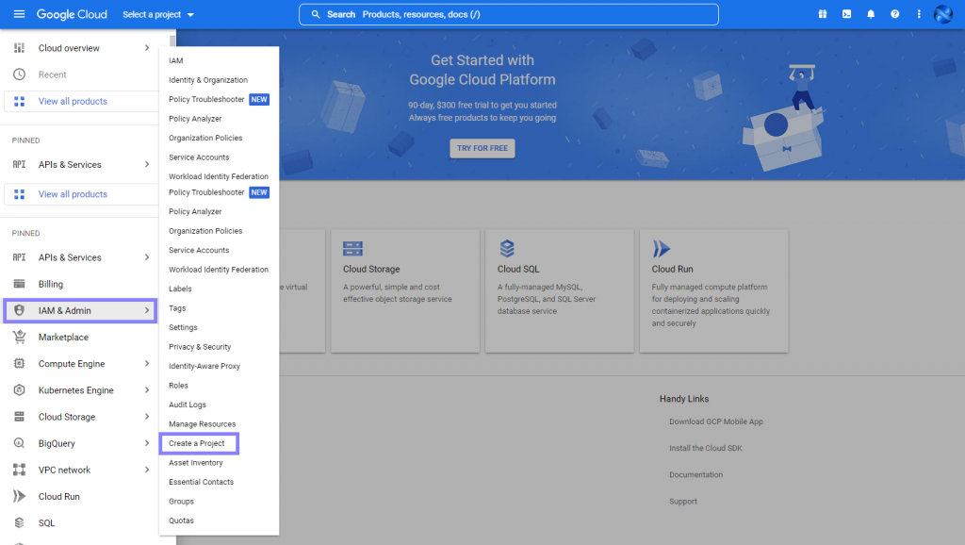Open Audit Logs
965x545 pixels.
point(188,405)
